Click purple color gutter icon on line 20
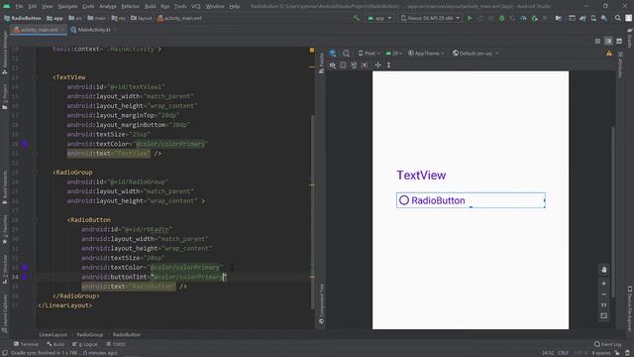 [25, 144]
